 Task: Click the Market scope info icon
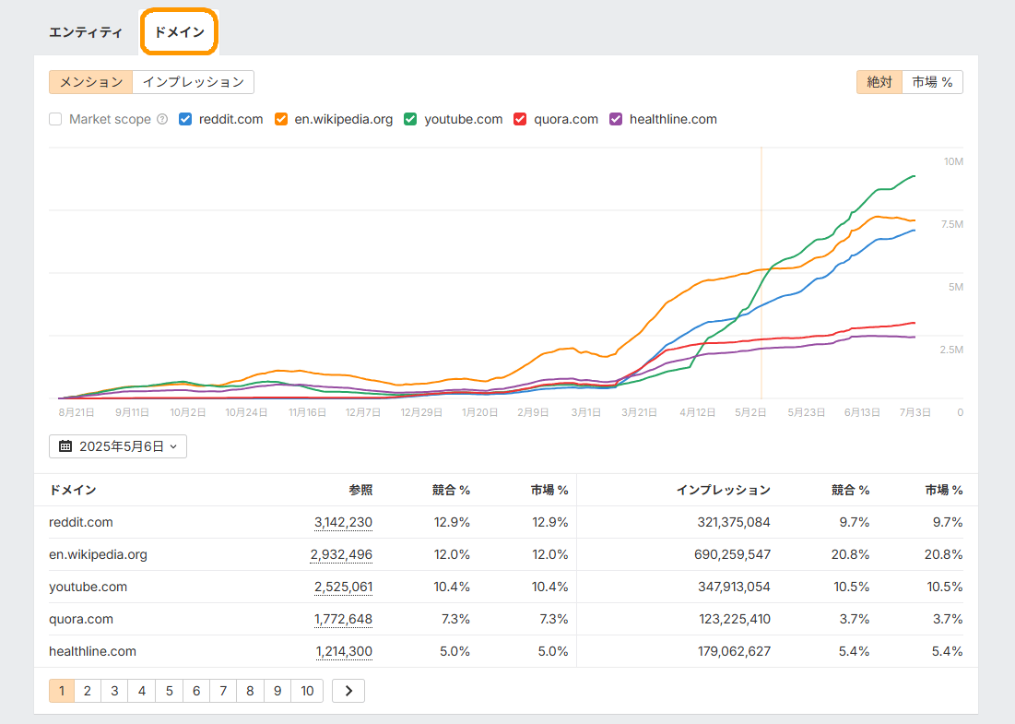[162, 119]
